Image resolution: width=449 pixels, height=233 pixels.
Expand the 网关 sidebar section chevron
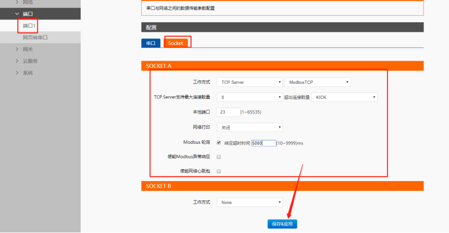(17, 49)
